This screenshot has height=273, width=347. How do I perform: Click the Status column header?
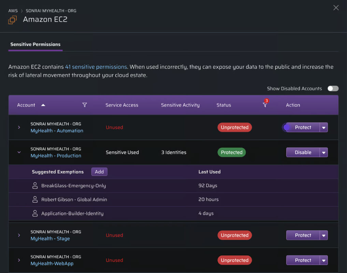point(224,105)
